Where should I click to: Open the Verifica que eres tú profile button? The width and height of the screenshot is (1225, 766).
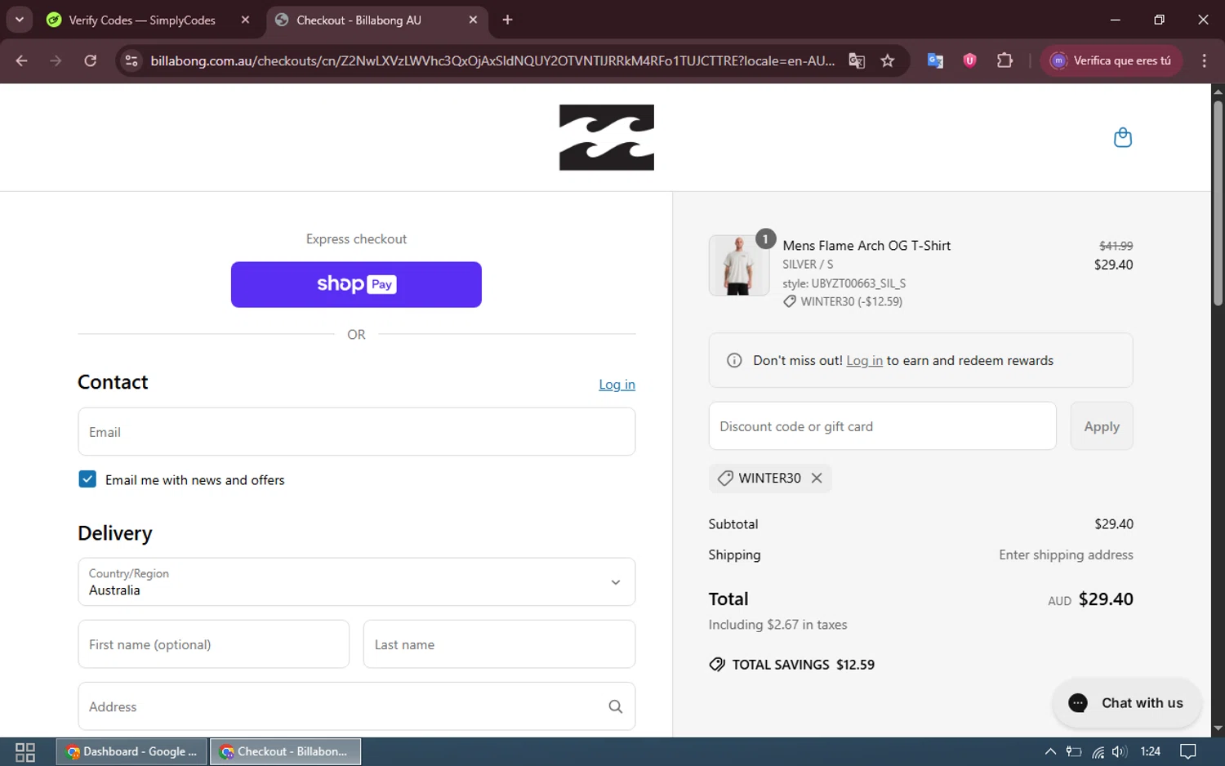(1111, 60)
